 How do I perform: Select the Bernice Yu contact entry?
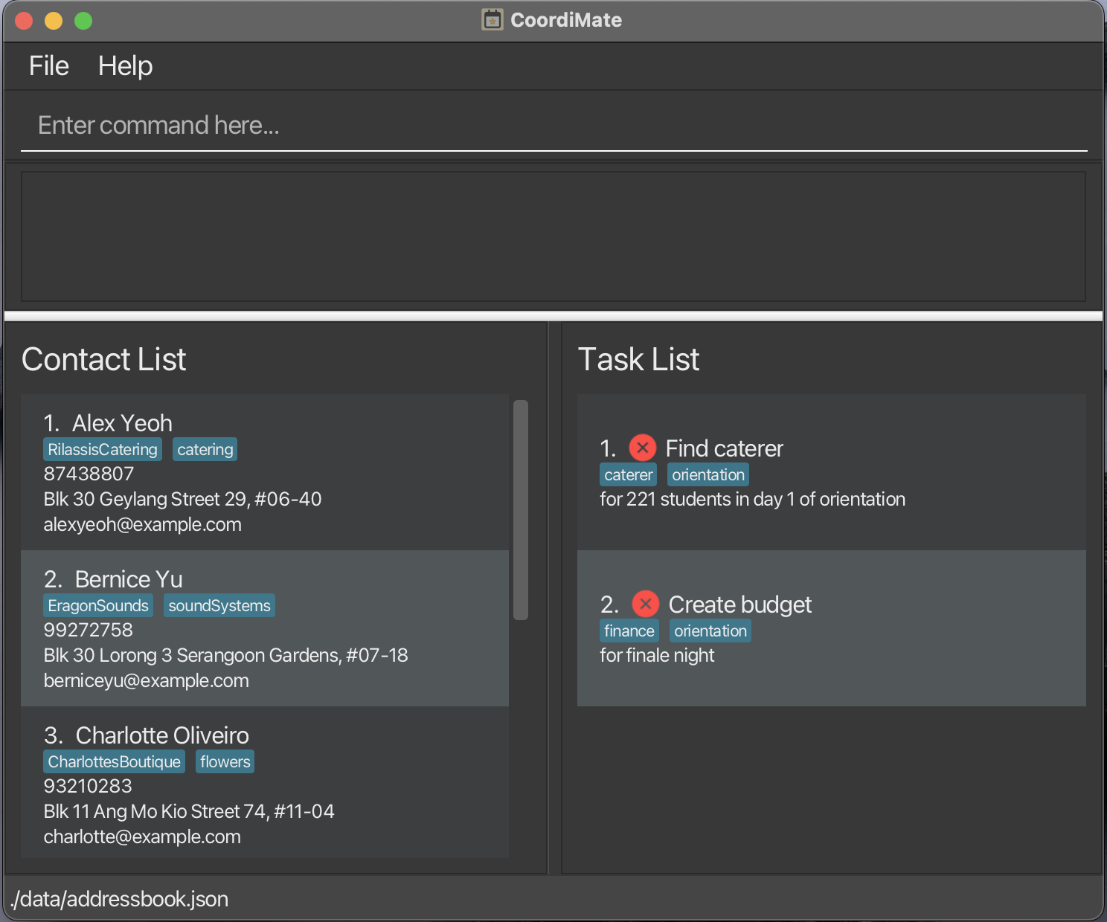click(x=264, y=629)
